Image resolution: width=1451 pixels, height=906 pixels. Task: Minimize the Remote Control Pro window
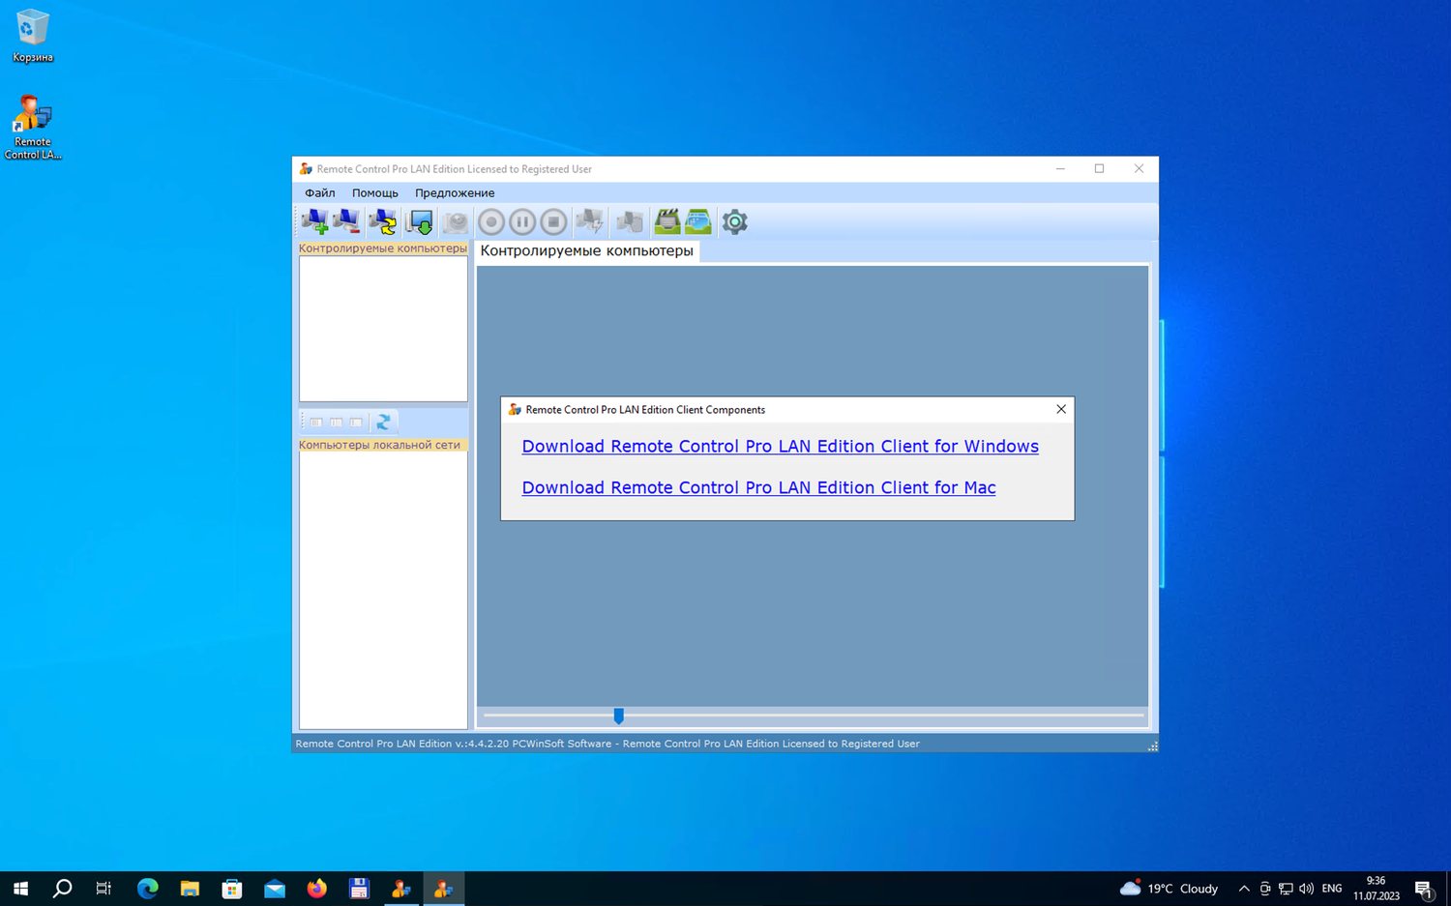pyautogui.click(x=1060, y=168)
